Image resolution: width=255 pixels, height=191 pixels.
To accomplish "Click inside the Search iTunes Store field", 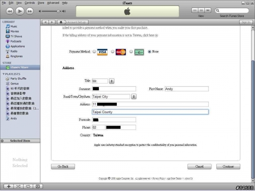I will click(x=232, y=11).
